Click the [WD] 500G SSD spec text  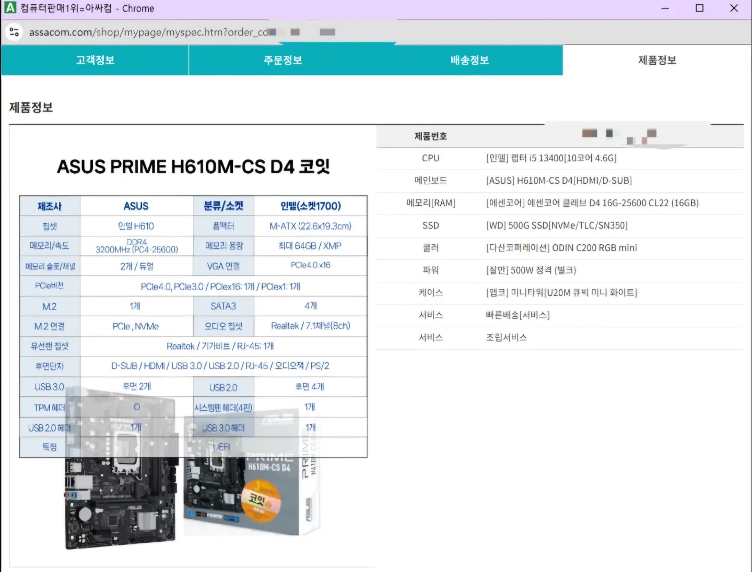[x=557, y=225]
